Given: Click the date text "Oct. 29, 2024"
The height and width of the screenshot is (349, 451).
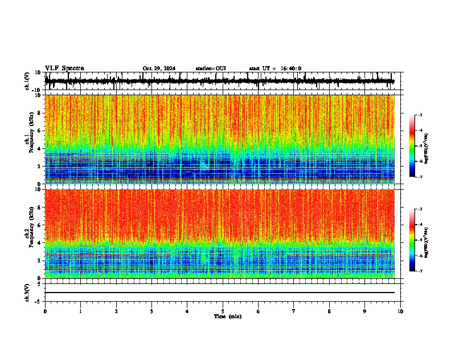Looking at the screenshot, I should tap(159, 68).
